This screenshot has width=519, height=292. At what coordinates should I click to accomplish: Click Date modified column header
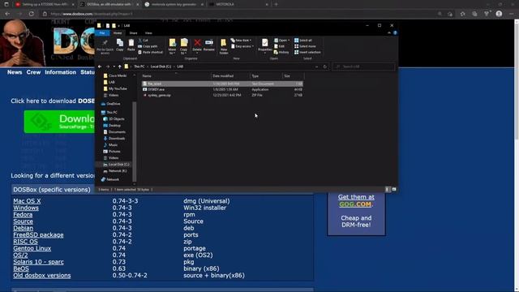pos(230,76)
